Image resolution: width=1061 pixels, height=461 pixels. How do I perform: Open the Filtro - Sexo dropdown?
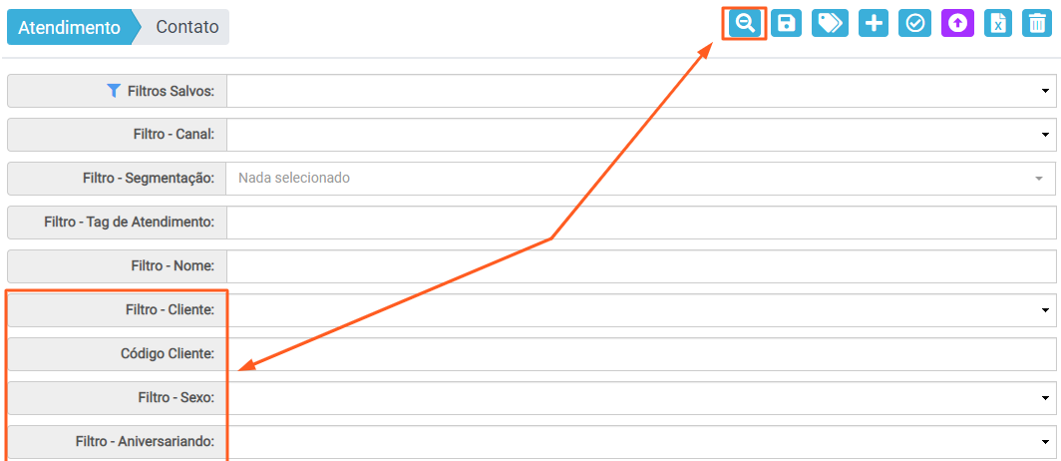641,398
